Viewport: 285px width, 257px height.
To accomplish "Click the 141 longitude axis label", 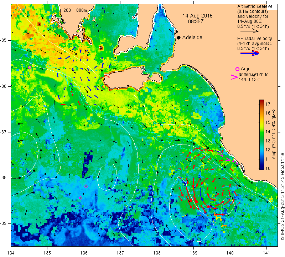I will [x=266, y=253].
